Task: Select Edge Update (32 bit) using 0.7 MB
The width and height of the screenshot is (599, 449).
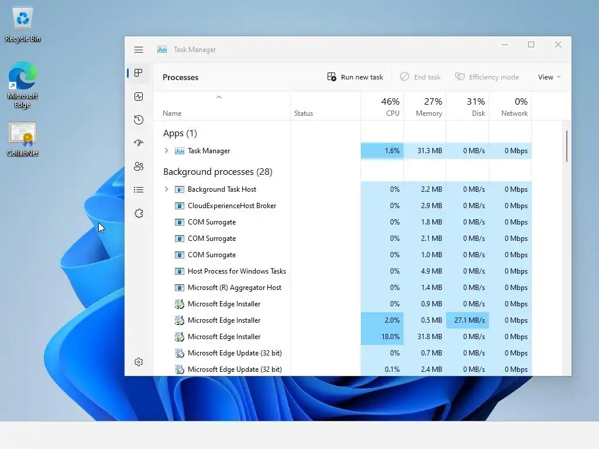Action: tap(343, 353)
